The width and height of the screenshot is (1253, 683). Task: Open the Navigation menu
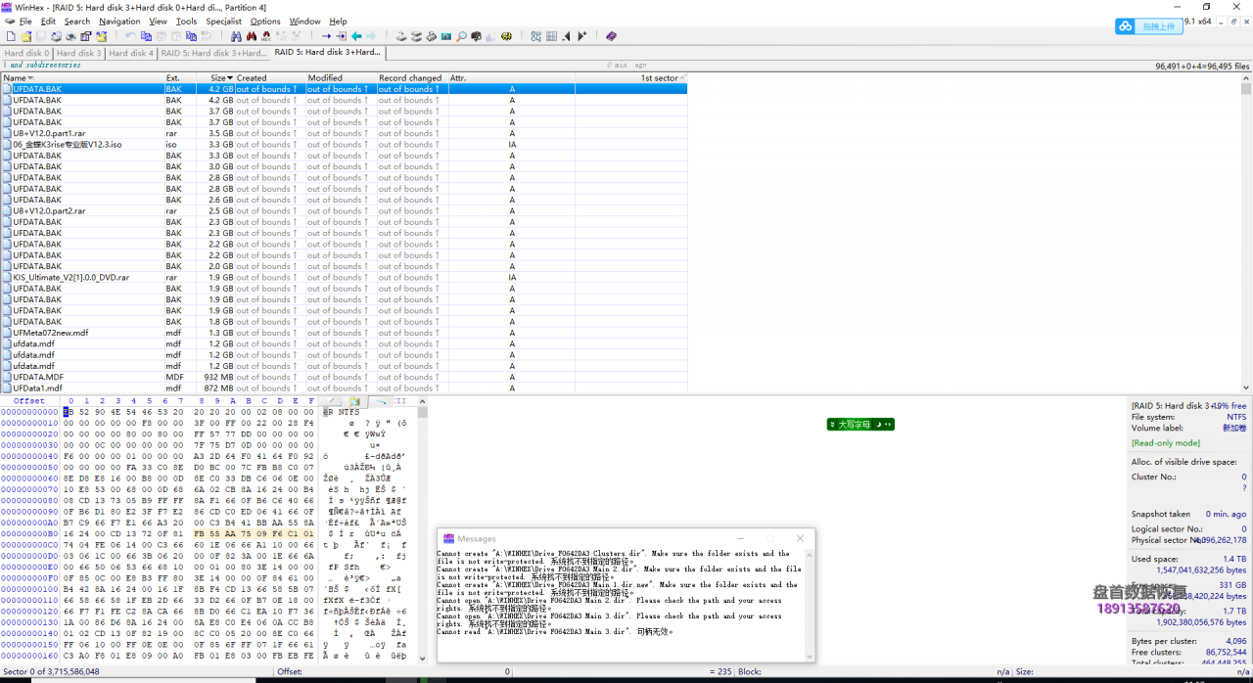(119, 21)
